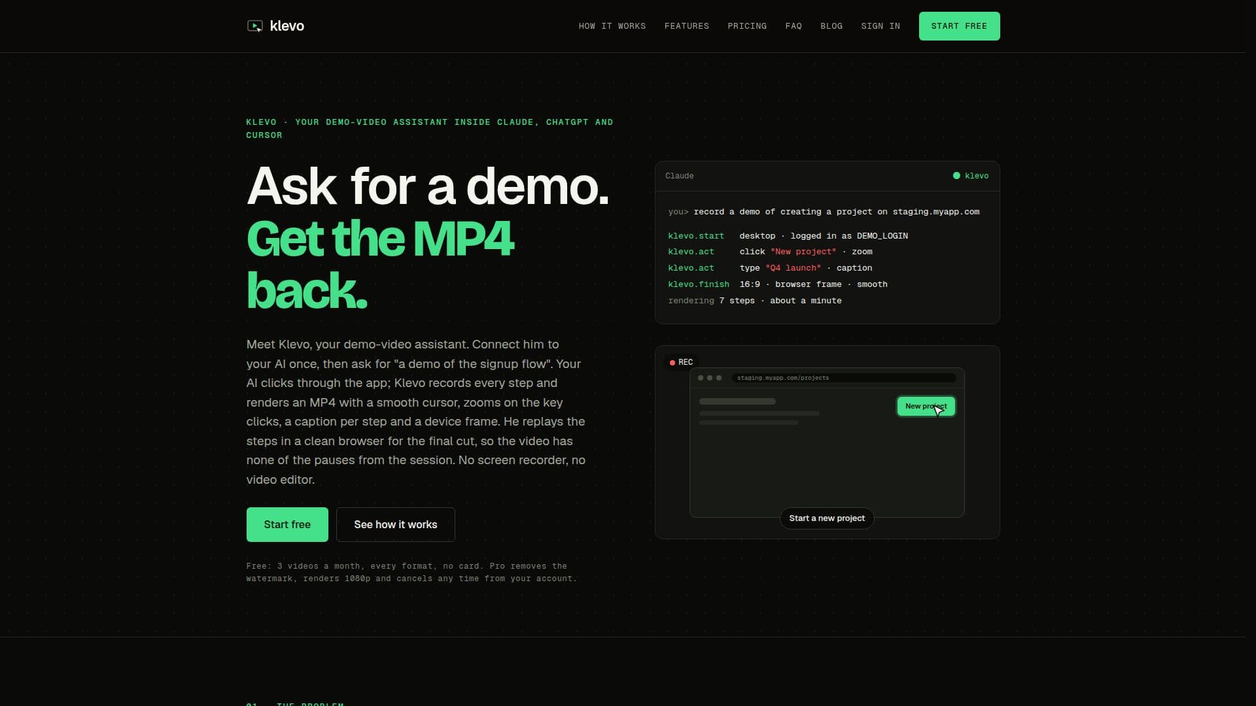The width and height of the screenshot is (1256, 706).
Task: Click the Free: 3 videos a month note
Action: click(411, 572)
